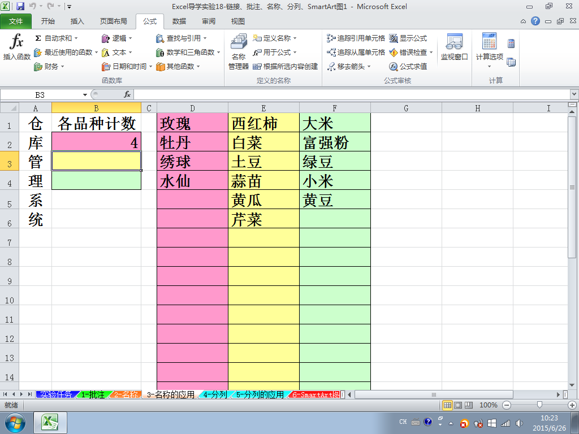Click Trace Dependents (追踪从属单元格)
Screen dimensions: 579x434
(x=356, y=53)
